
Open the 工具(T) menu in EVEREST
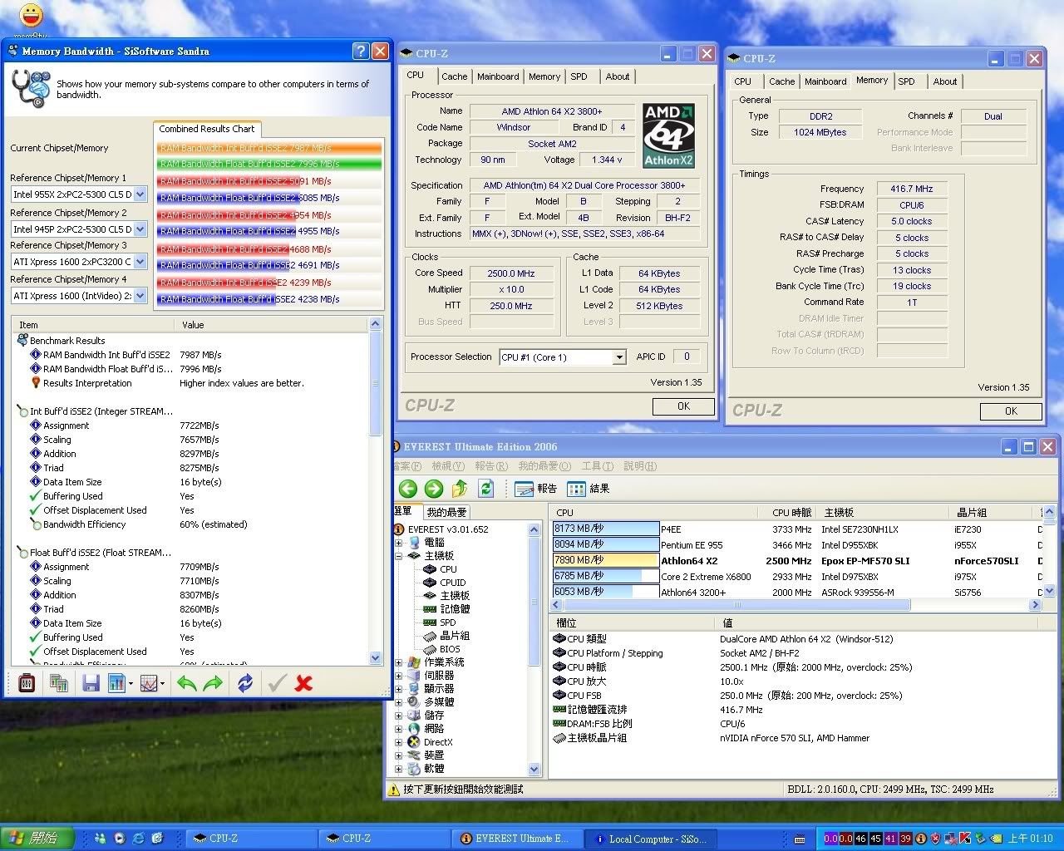tap(597, 466)
